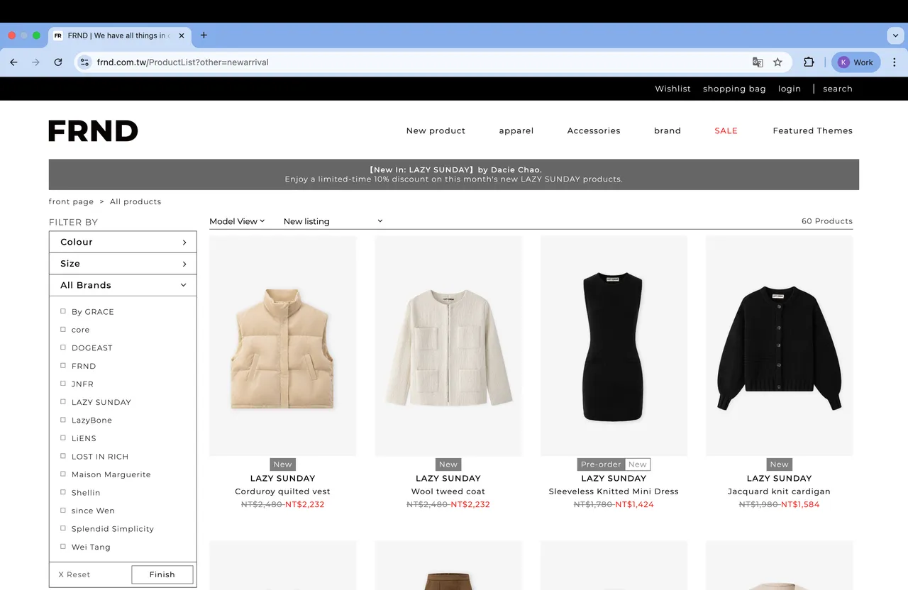The width and height of the screenshot is (908, 590).
Task: Go back using the browser back arrow
Action: (13, 62)
